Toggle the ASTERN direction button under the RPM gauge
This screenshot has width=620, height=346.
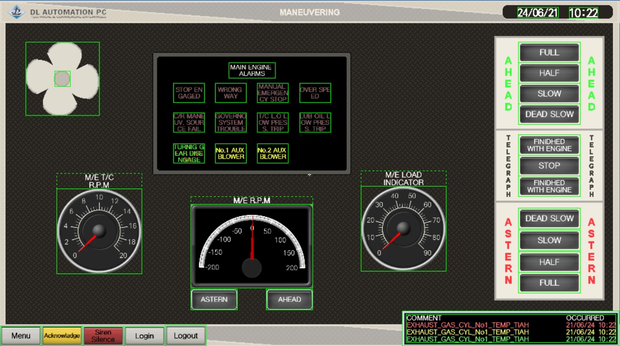pyautogui.click(x=214, y=300)
